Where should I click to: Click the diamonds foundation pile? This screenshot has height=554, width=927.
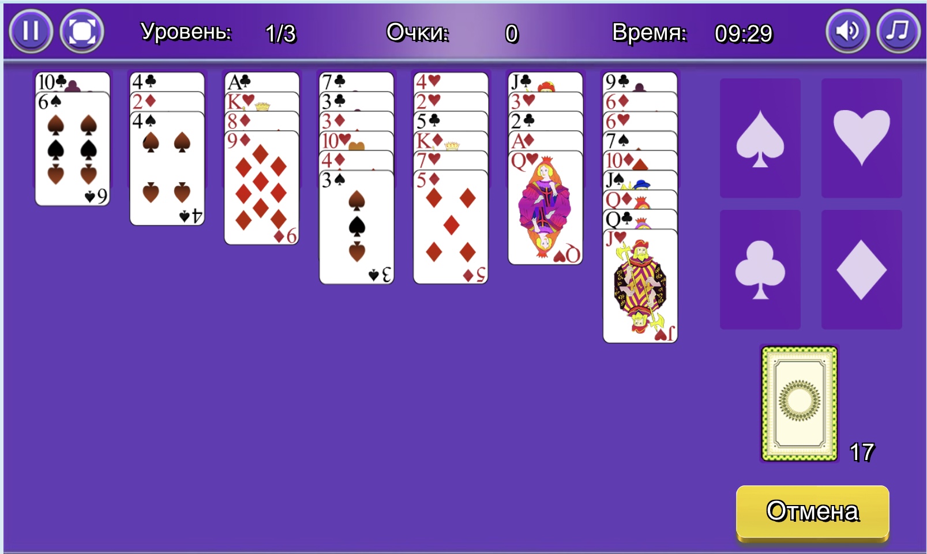click(862, 270)
